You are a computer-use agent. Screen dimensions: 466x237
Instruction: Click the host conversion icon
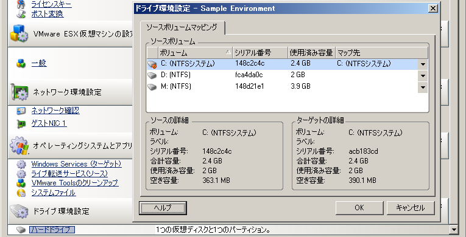(21, 14)
